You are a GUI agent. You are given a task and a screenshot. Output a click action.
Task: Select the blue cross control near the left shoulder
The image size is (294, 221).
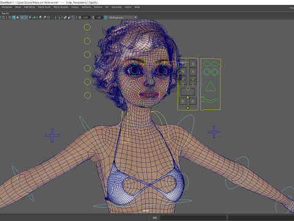pos(52,135)
